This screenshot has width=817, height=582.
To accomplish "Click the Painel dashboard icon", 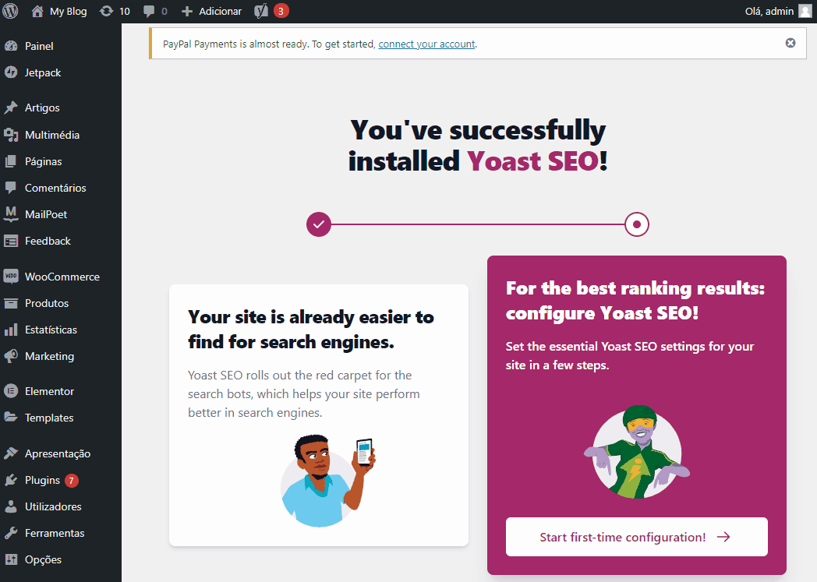I will [x=11, y=46].
